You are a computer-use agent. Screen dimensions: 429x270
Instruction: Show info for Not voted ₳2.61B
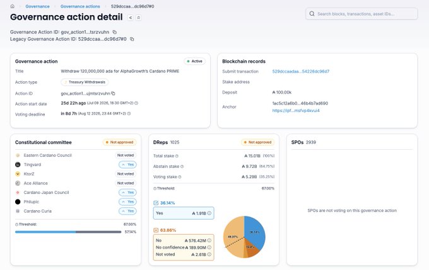point(209,254)
